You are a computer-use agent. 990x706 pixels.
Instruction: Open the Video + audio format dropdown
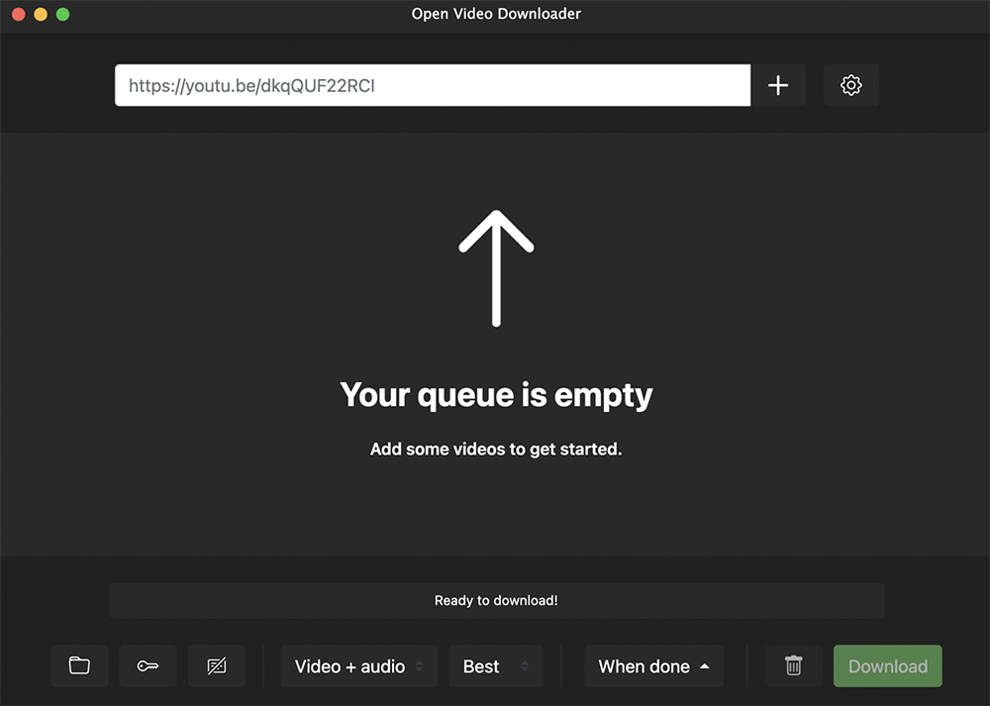359,665
